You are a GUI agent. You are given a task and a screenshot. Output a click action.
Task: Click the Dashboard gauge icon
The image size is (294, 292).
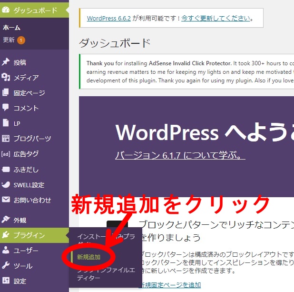(x=6, y=10)
